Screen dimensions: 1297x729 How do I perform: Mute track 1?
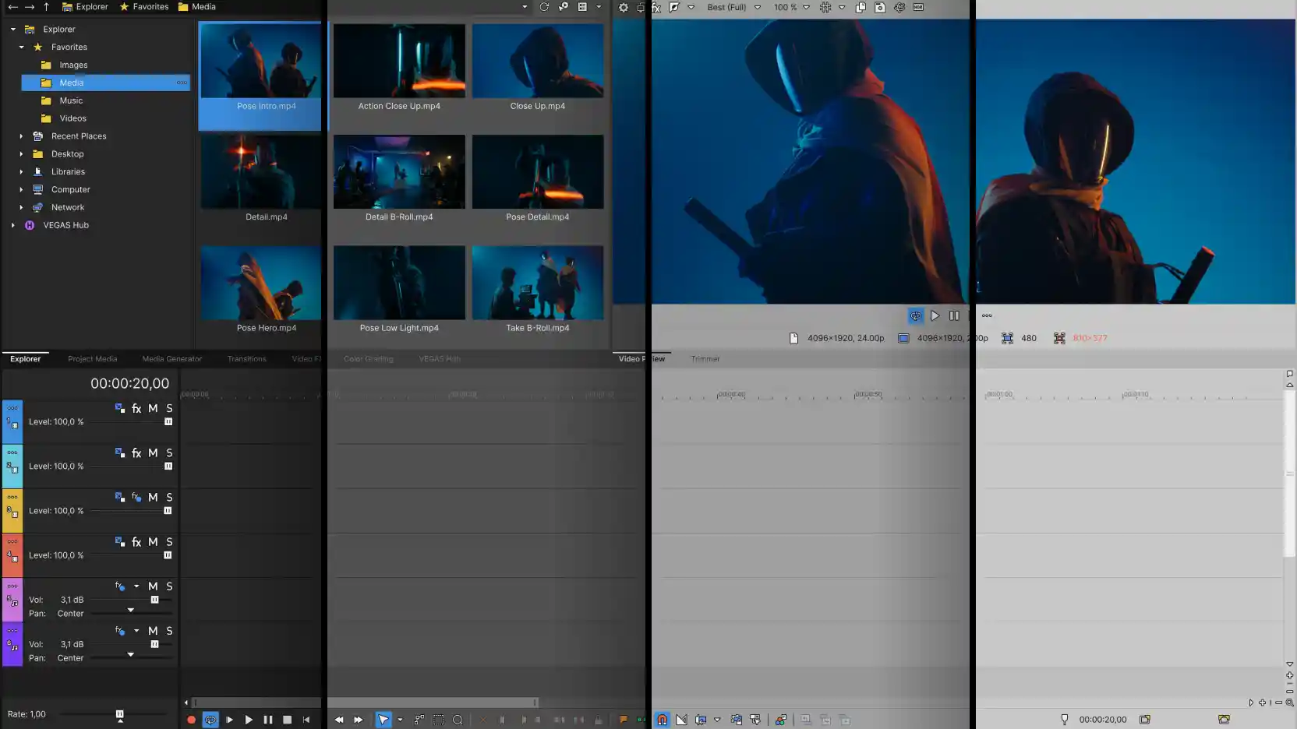tap(153, 408)
